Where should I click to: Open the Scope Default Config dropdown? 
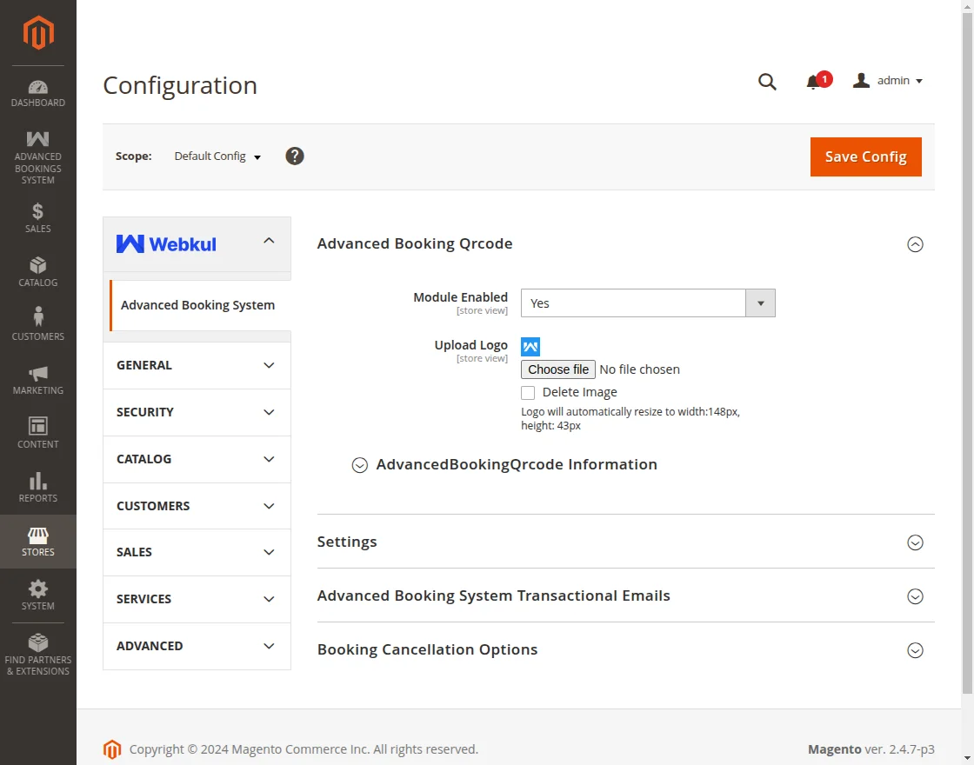tap(217, 156)
